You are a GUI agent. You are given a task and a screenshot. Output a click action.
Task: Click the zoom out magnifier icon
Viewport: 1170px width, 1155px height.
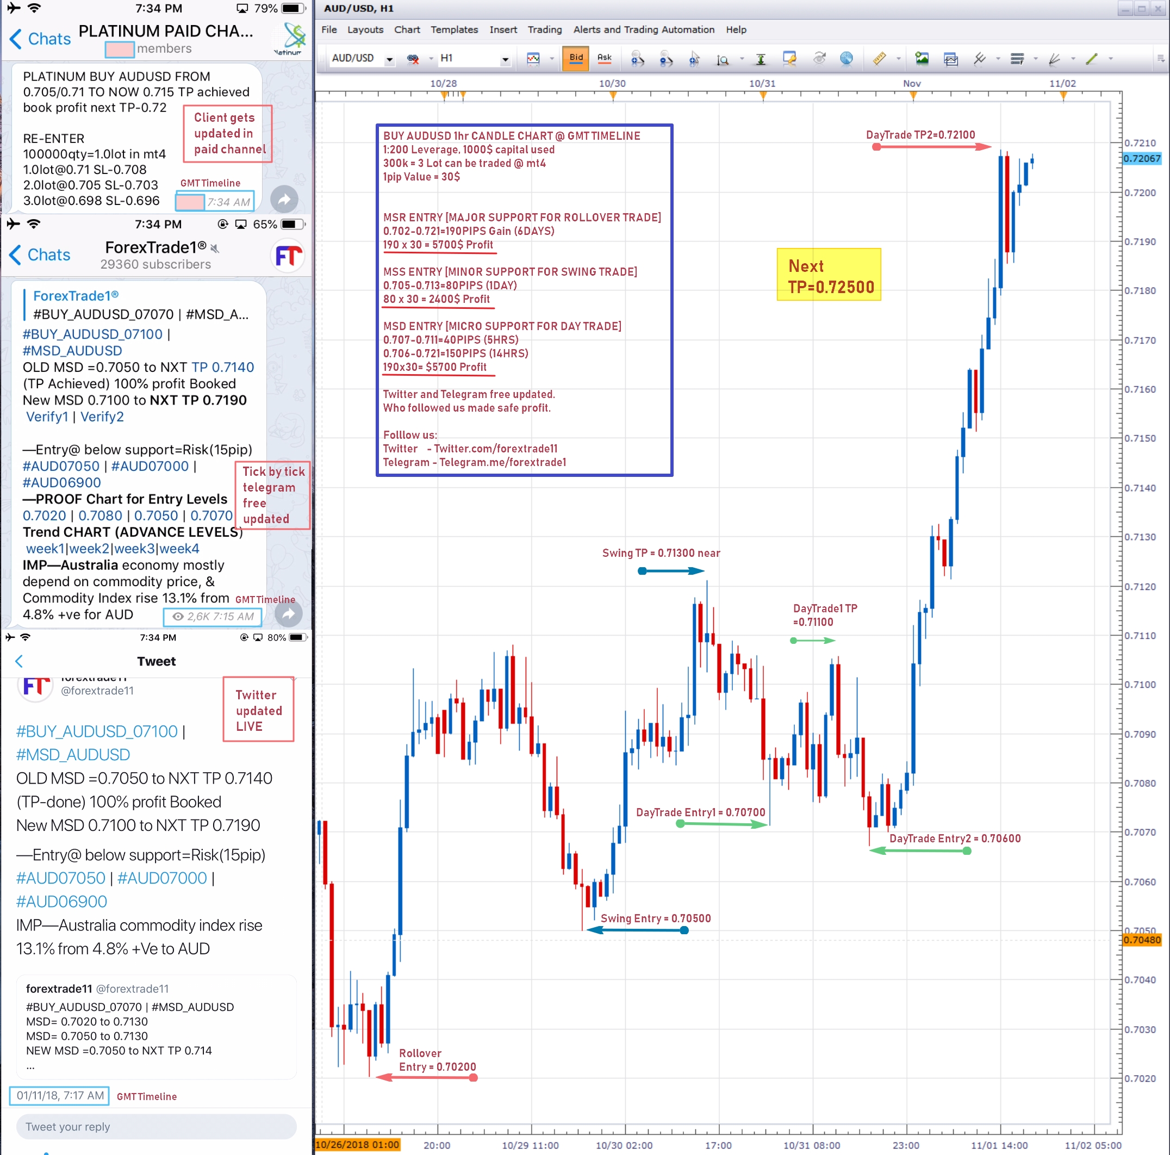(666, 59)
